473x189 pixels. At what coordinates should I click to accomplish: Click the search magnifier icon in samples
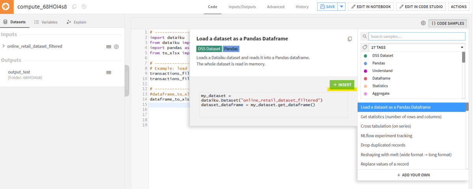click(x=364, y=36)
